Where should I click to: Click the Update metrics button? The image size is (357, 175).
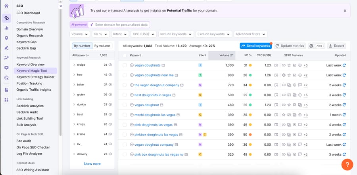290,46
